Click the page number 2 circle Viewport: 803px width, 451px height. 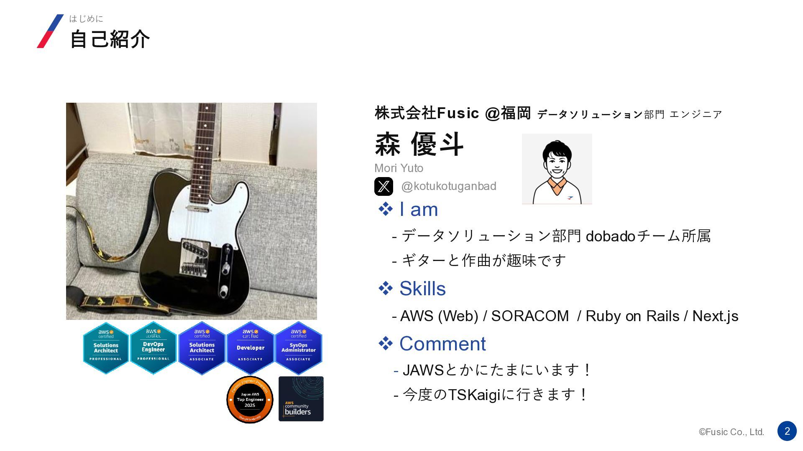(x=787, y=431)
